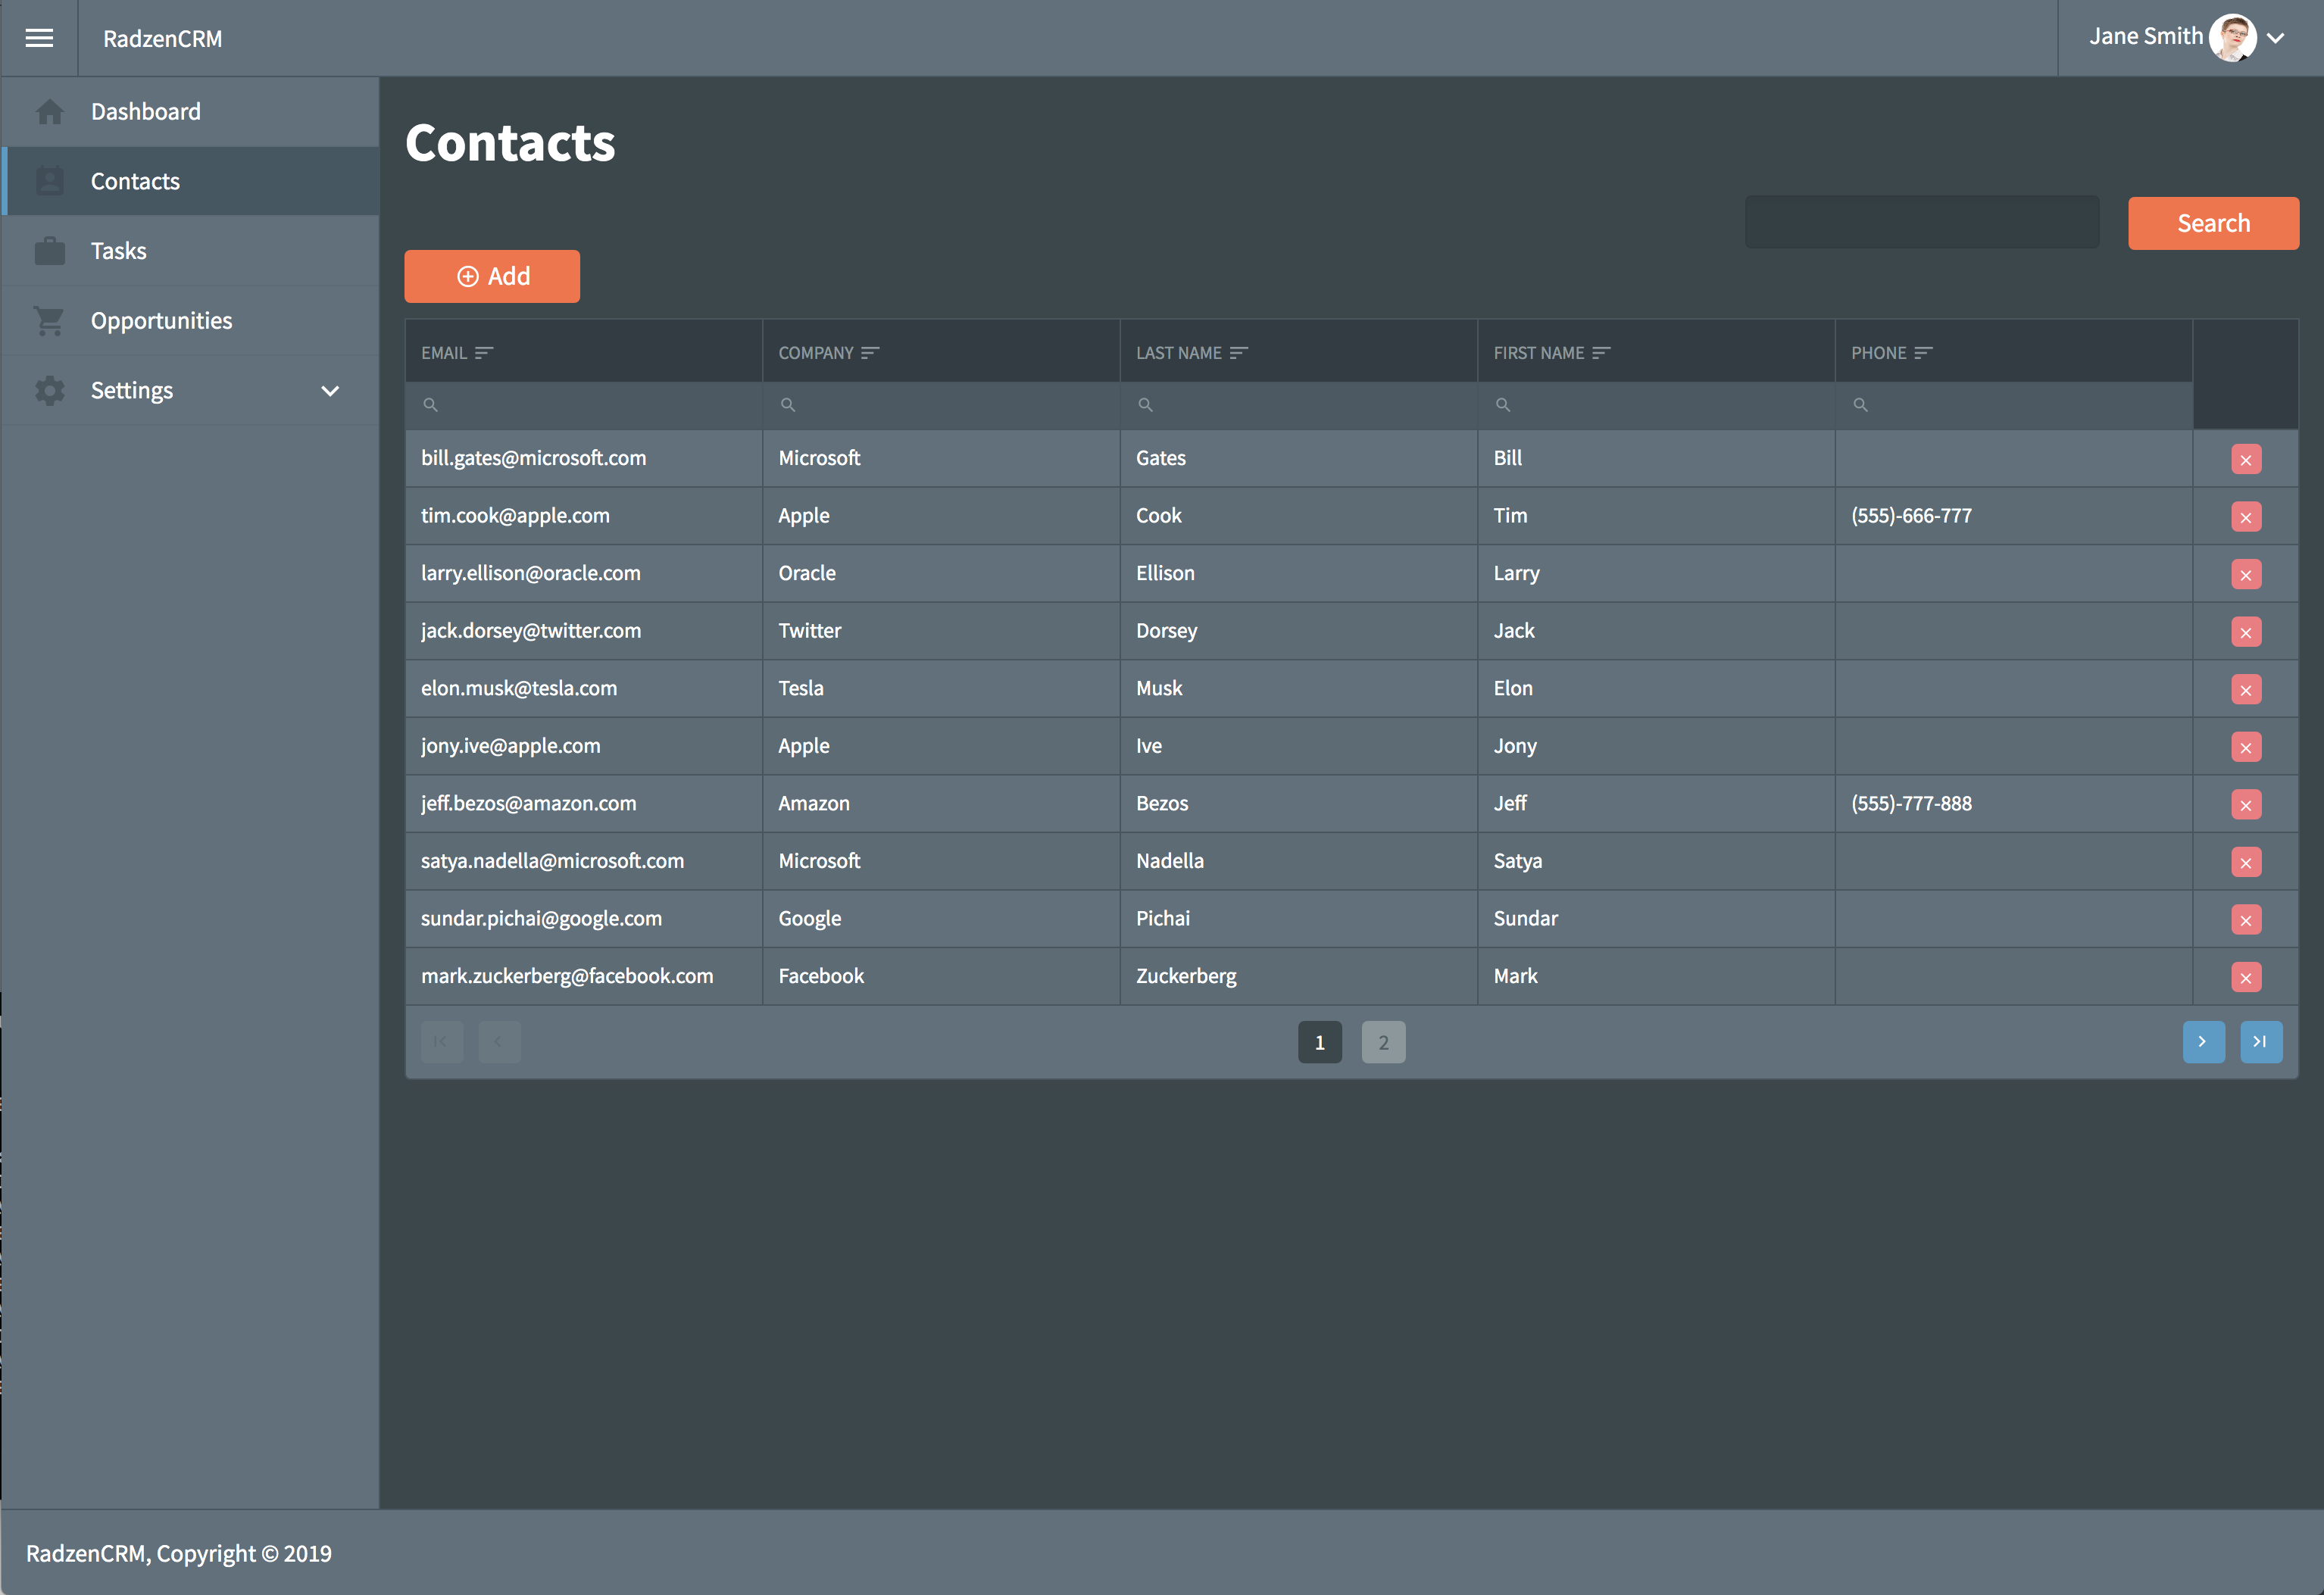Viewport: 2324px width, 1595px height.
Task: Delete the mark.zuckerberg@facebook.com contact
Action: point(2246,977)
